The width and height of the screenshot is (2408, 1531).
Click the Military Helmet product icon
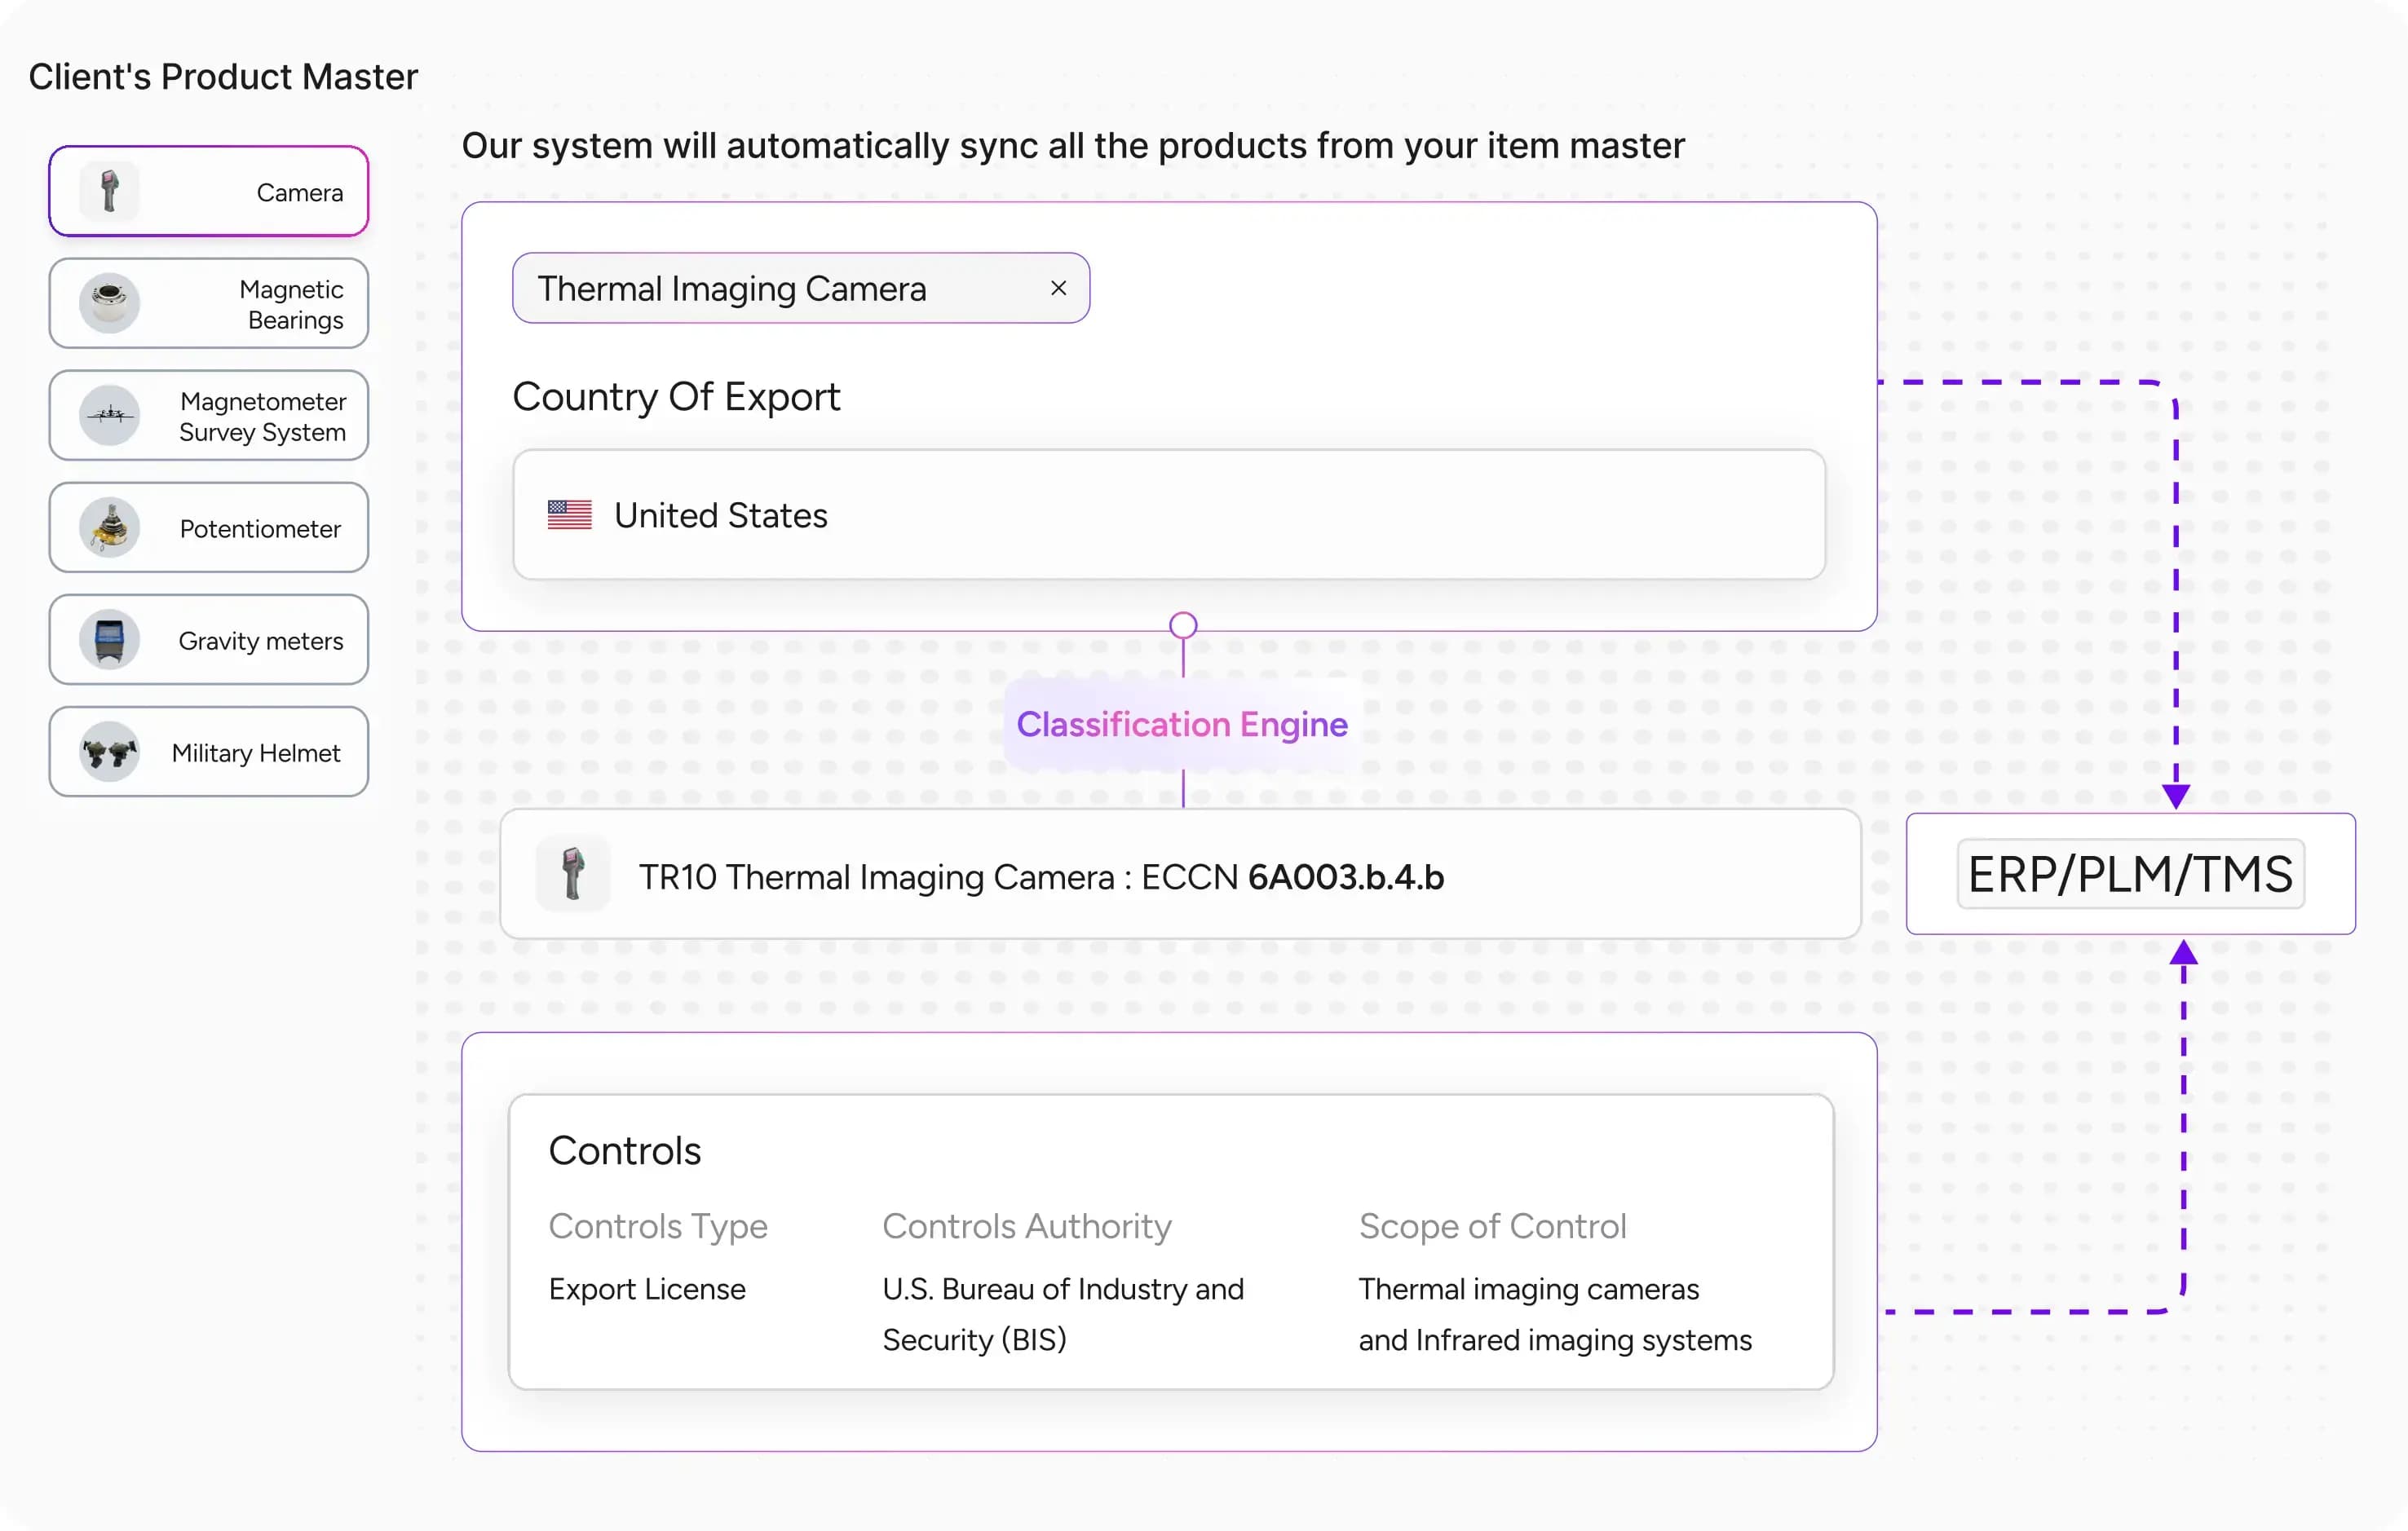(109, 751)
